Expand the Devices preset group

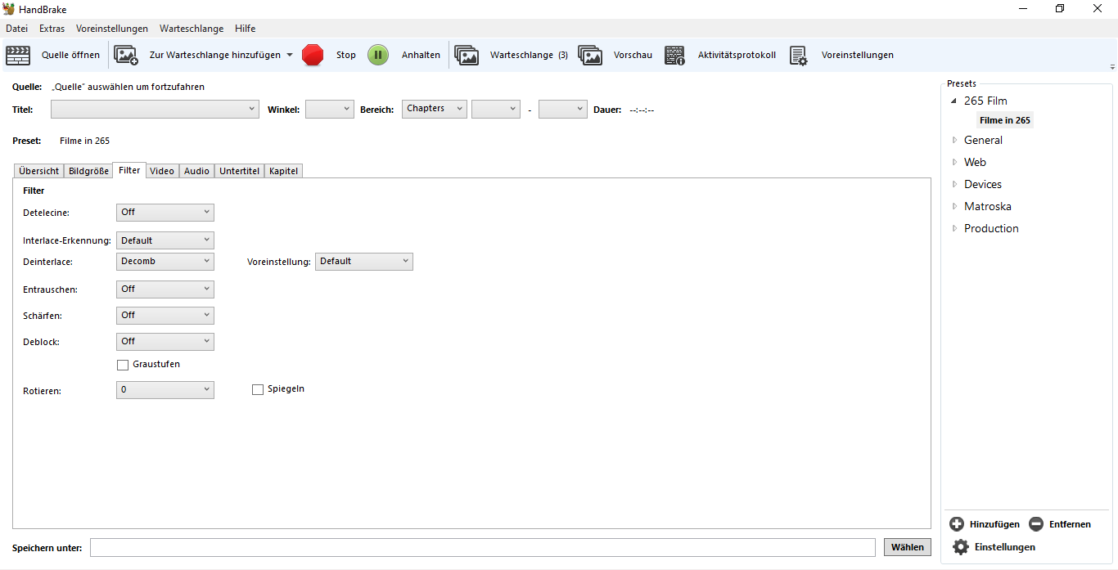[954, 184]
